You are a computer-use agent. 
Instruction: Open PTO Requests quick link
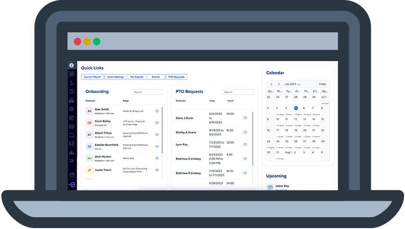coord(176,77)
